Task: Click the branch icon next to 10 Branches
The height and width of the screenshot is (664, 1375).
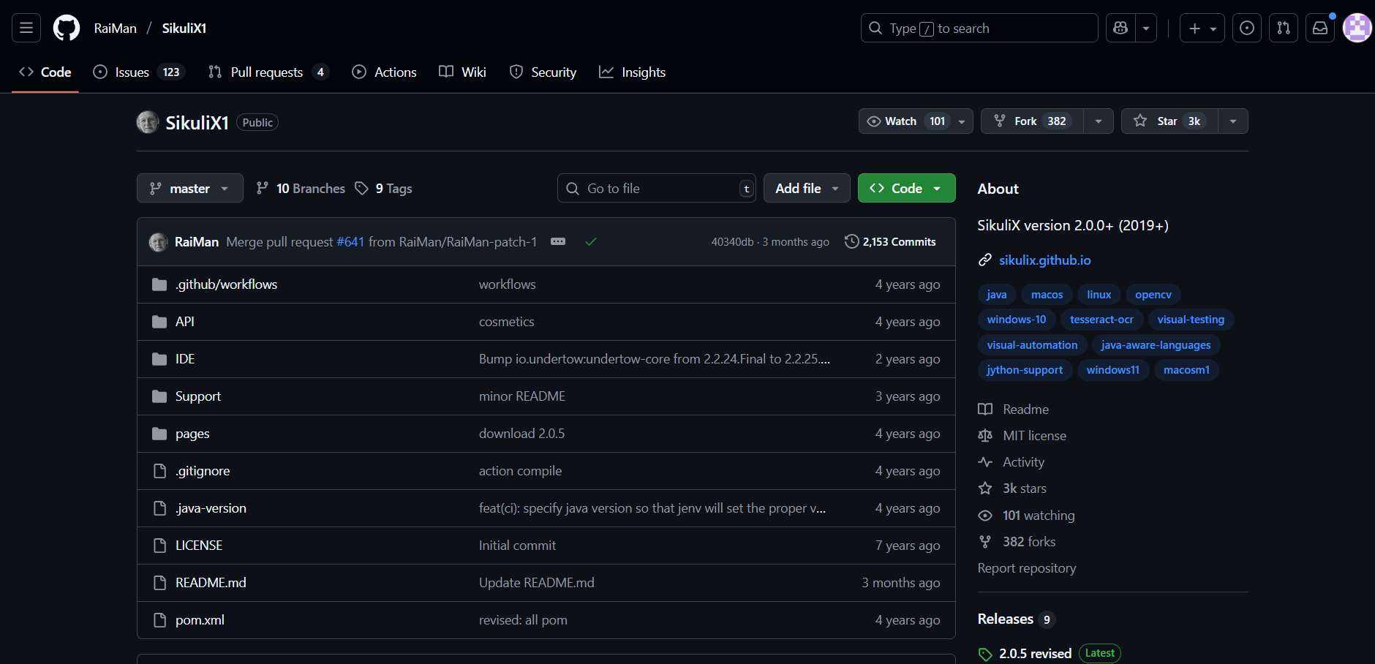Action: [262, 188]
